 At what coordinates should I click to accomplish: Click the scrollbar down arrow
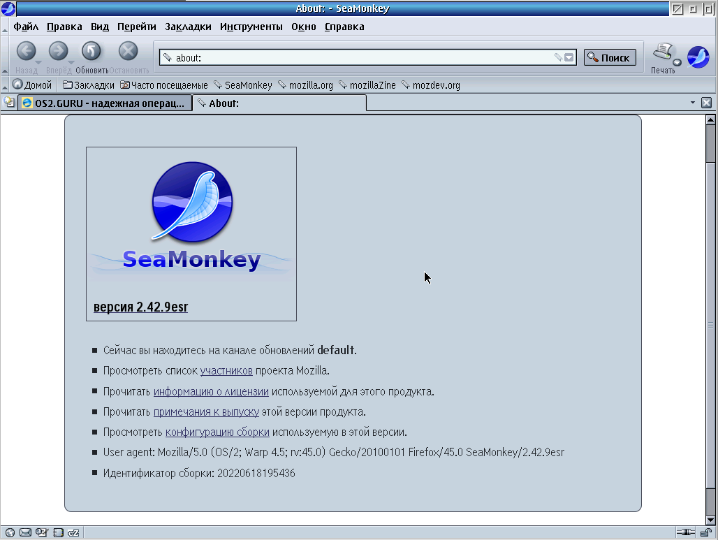coord(711,520)
